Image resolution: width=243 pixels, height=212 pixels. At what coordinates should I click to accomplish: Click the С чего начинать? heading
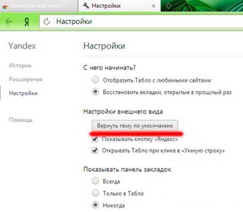point(109,68)
